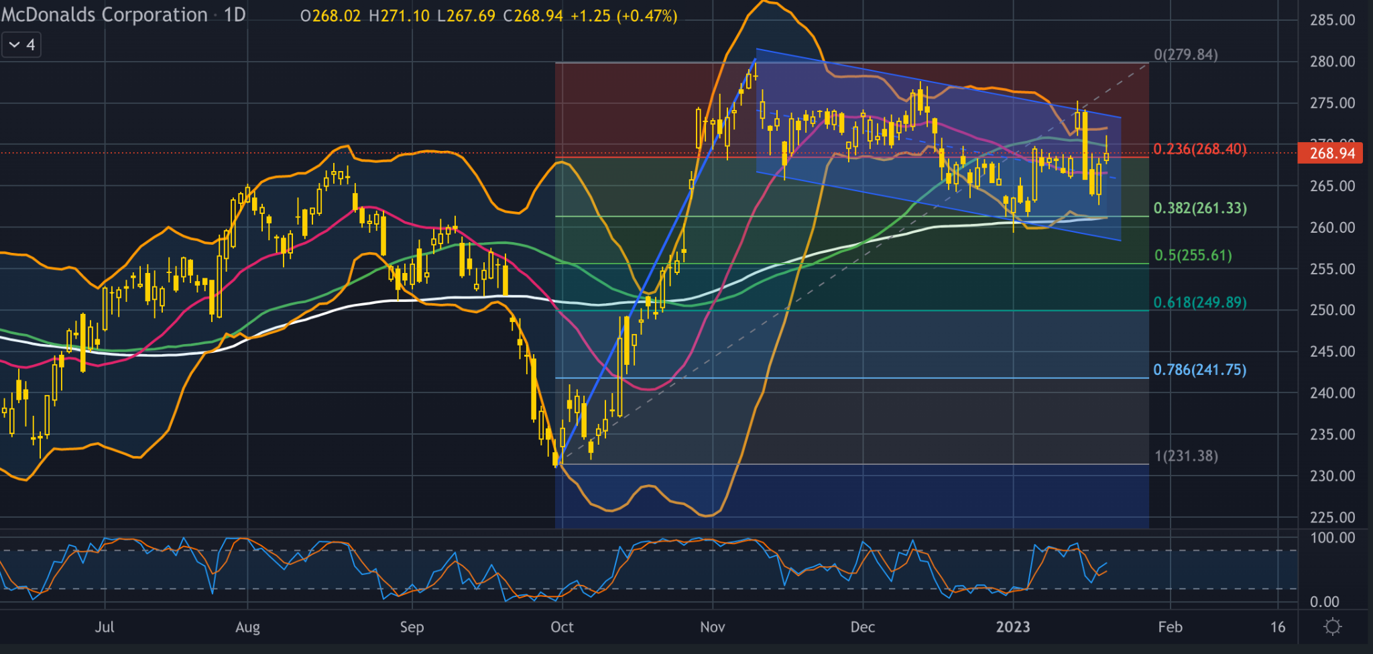
Task: Click the 1(231.38) Fibonacci level label
Action: point(1185,456)
